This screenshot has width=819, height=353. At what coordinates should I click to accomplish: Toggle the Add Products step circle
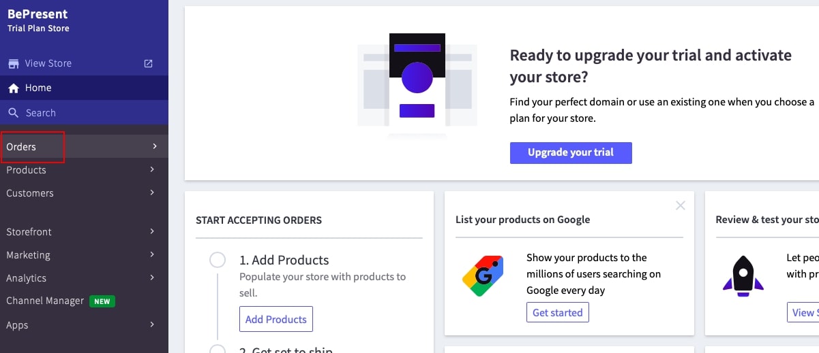coord(218,260)
